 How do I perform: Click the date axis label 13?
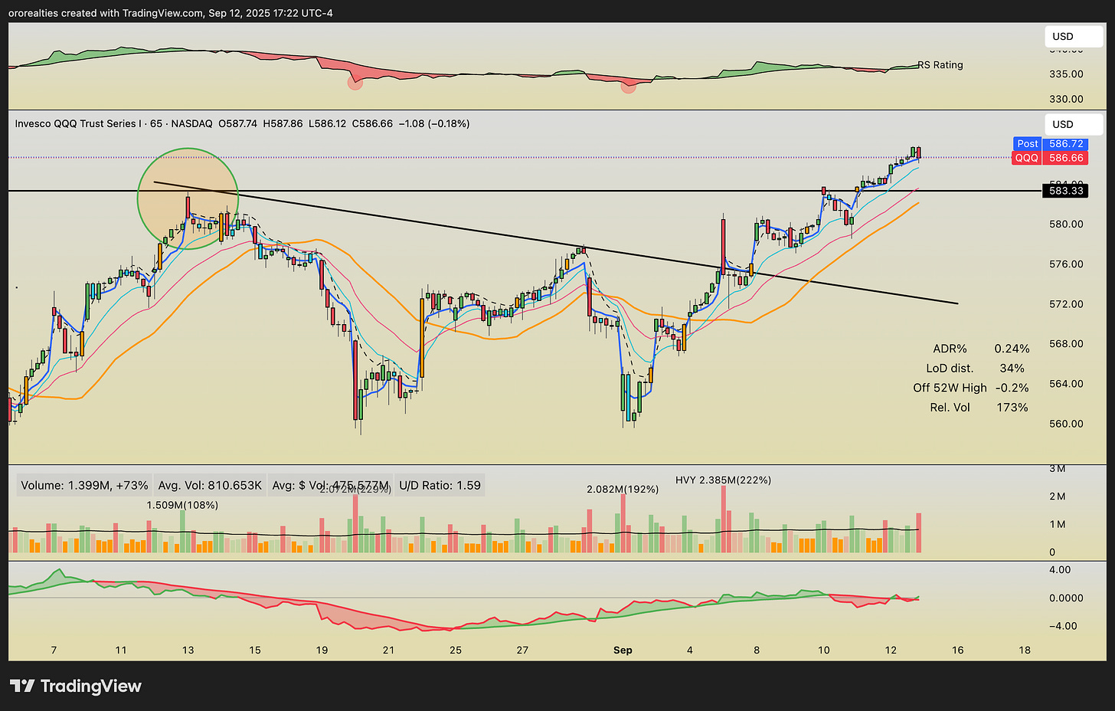tap(188, 650)
